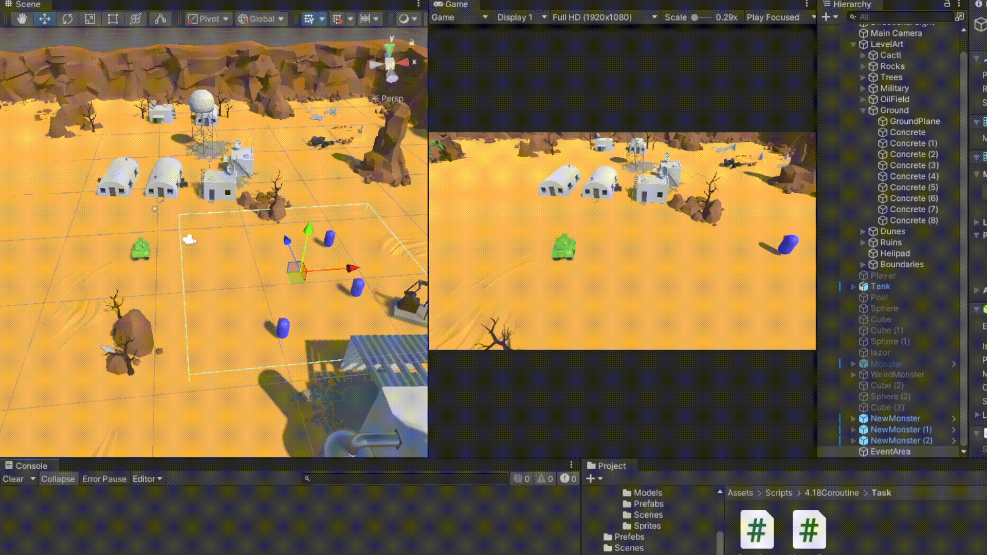
Task: Open the Pivot handle position dropdown
Action: point(208,19)
